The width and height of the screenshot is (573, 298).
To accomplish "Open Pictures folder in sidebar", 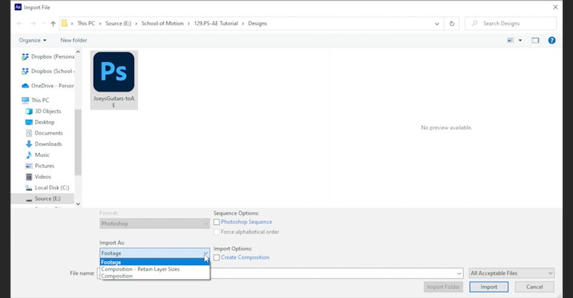I will point(39,166).
